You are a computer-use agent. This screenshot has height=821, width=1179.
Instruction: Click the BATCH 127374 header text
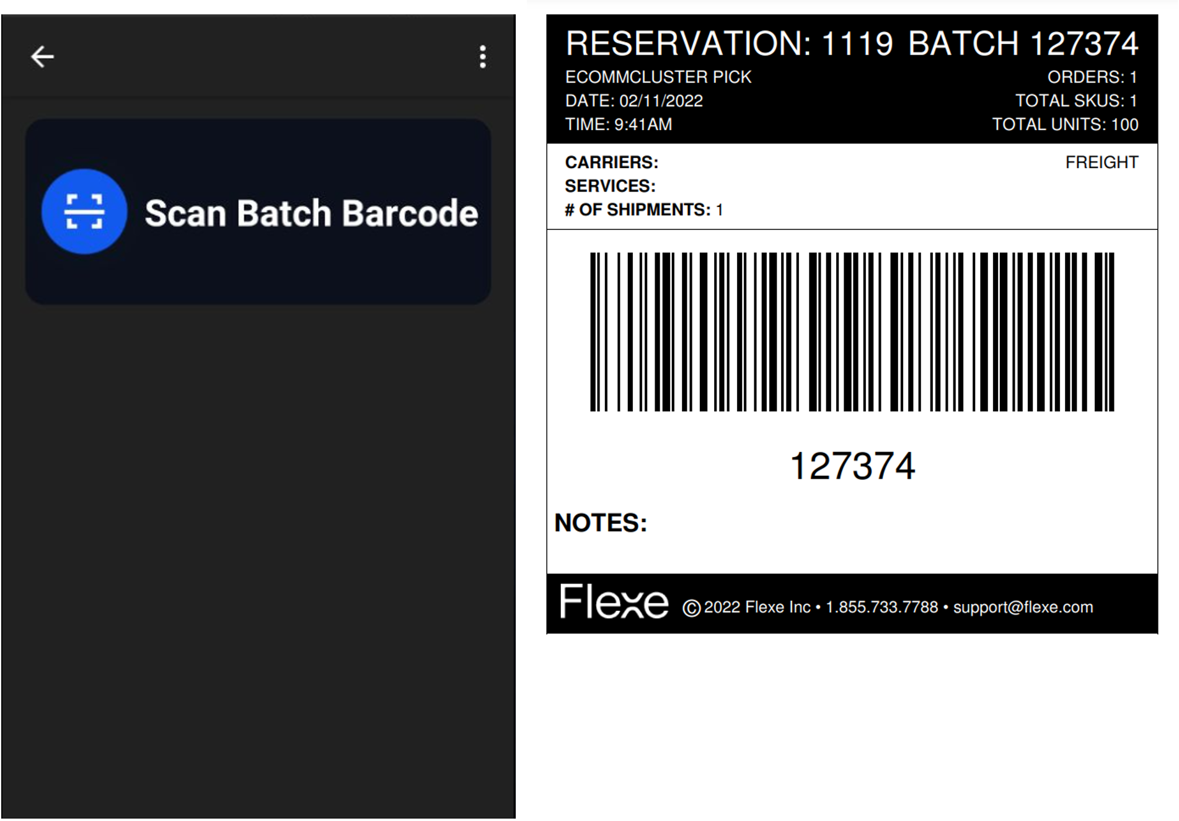tap(1023, 44)
